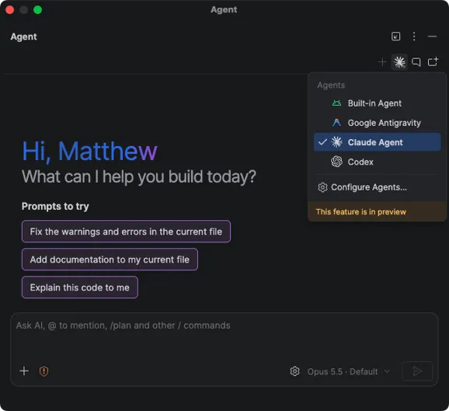Click the send arrow button
The image size is (449, 411).
(417, 371)
